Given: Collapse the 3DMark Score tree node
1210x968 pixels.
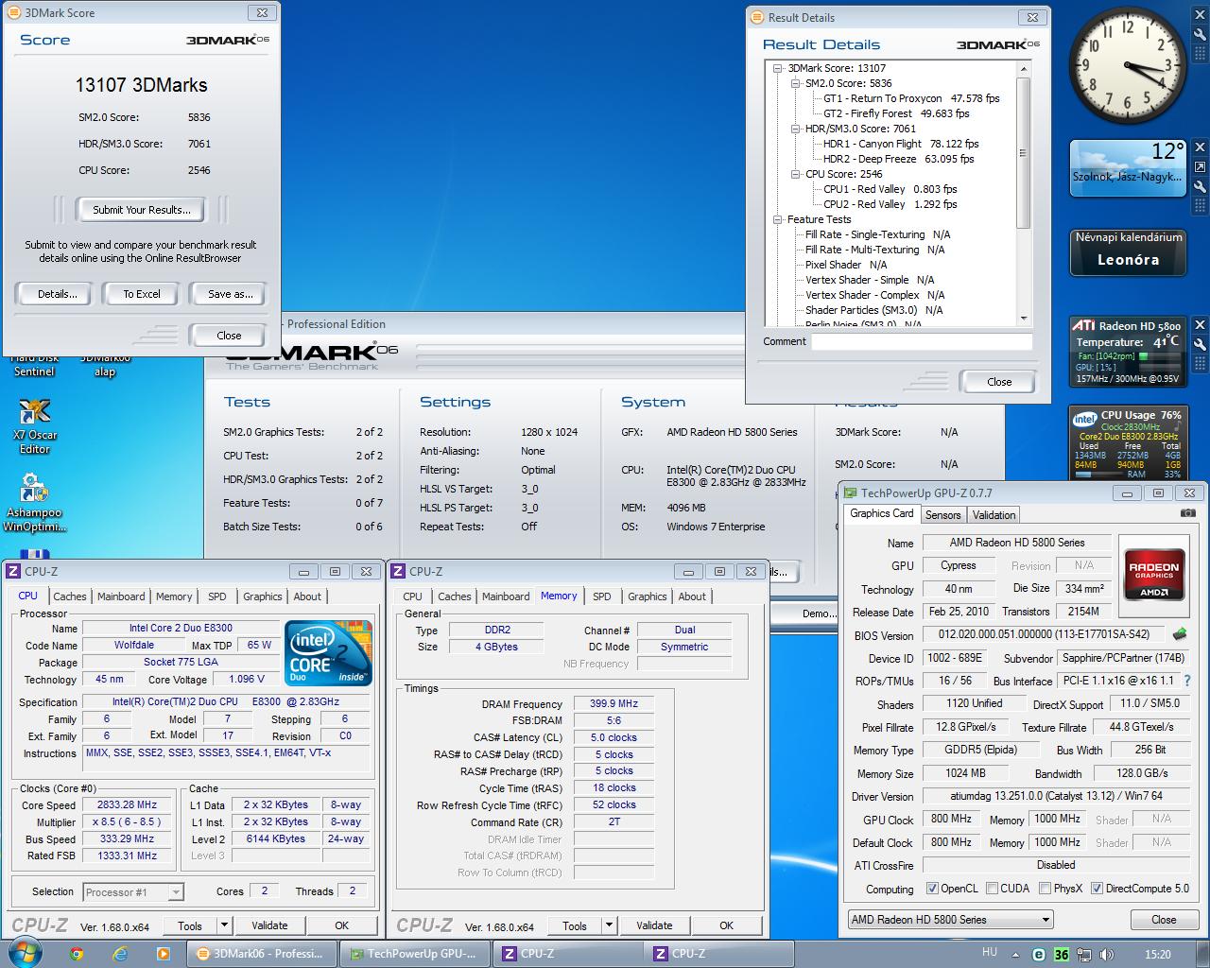Looking at the screenshot, I should (778, 68).
